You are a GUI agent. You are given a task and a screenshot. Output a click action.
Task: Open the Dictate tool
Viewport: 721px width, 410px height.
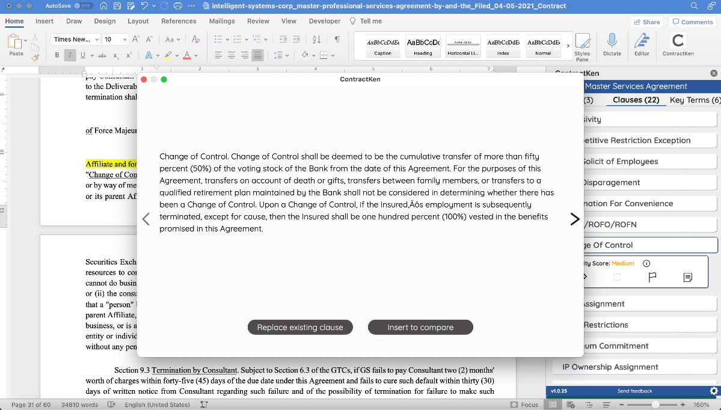pyautogui.click(x=612, y=47)
